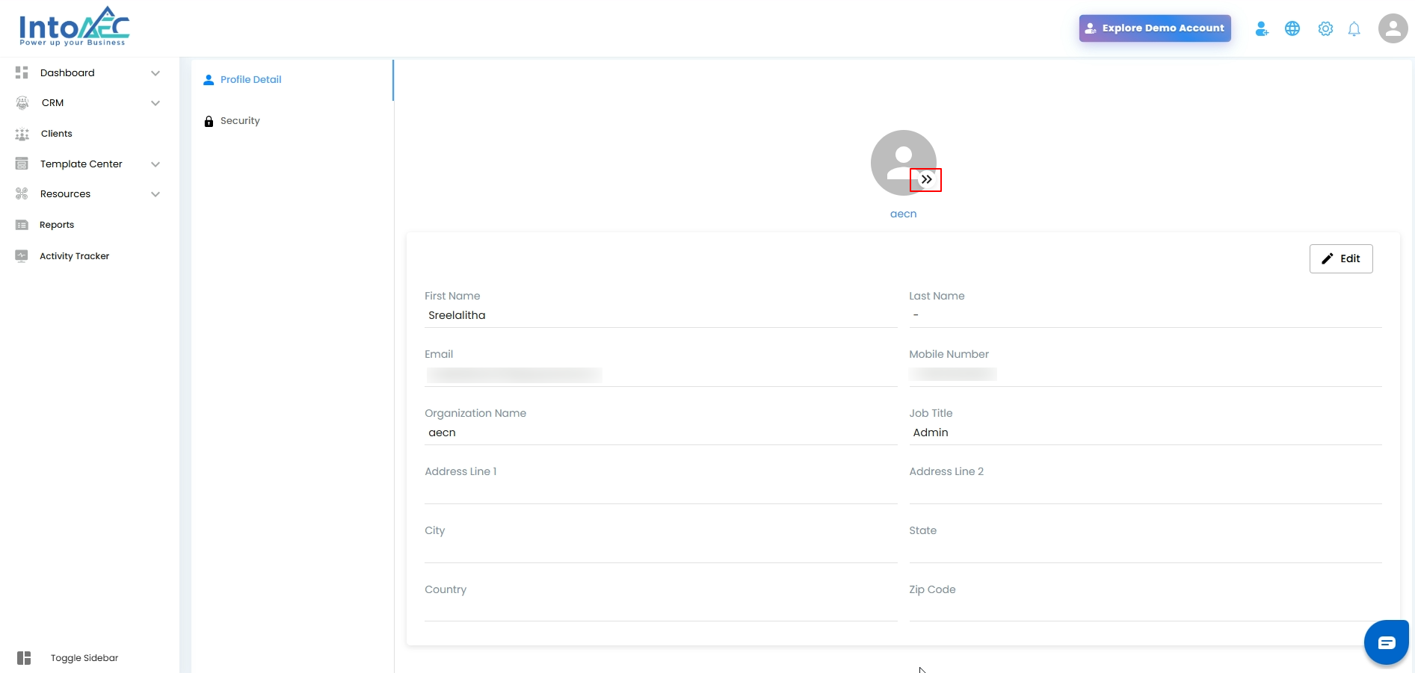Click the Resources sidebar icon
Viewport: 1415px width, 673px height.
point(22,193)
